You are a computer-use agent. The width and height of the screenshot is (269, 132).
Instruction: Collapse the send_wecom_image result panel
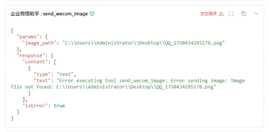[x=256, y=14]
